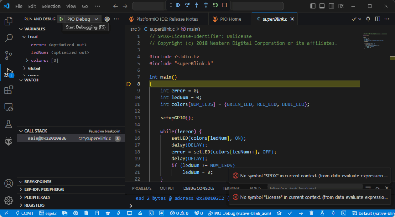Click the debug Continue button

[178, 5]
